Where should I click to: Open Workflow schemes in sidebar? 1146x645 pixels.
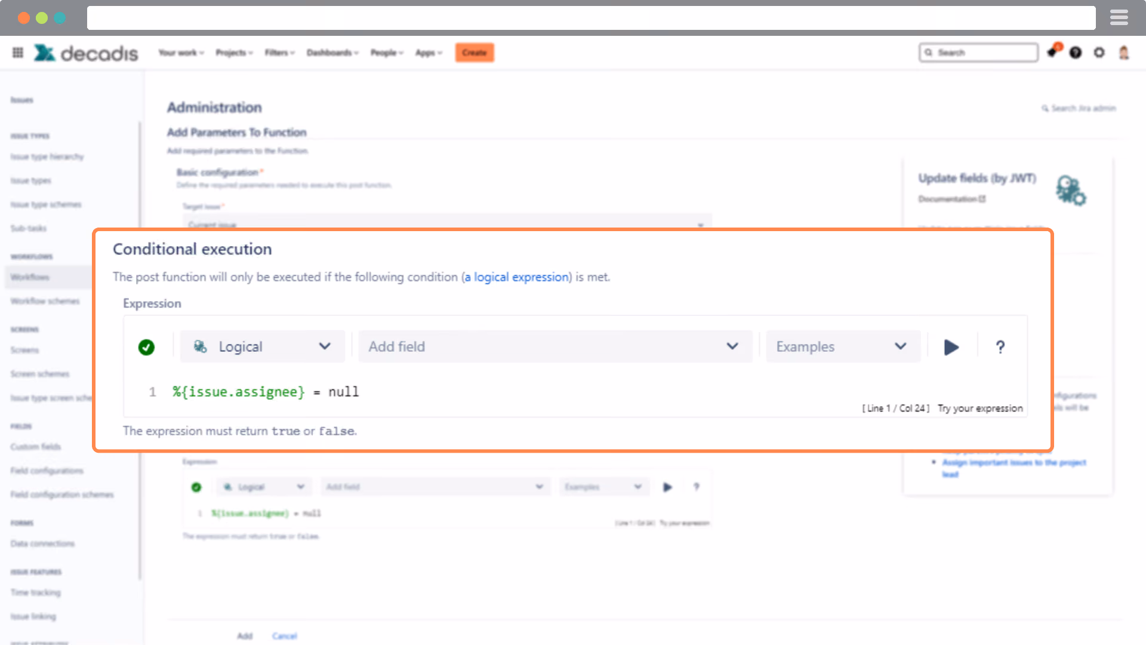(x=45, y=301)
